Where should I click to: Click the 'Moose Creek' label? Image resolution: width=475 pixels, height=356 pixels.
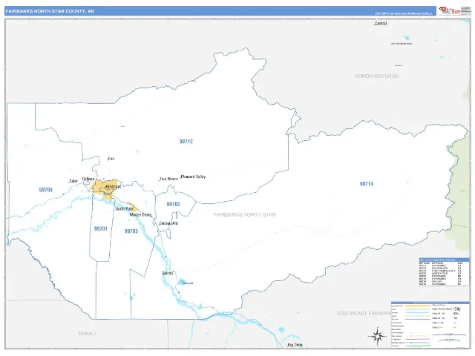tap(140, 214)
